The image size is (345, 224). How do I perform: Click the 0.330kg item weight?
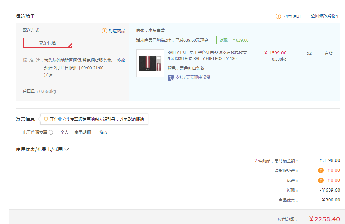tap(279, 59)
